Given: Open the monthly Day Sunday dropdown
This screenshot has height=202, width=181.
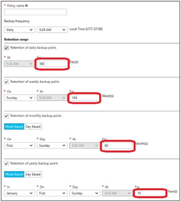Looking at the screenshot, I should 52,146.
